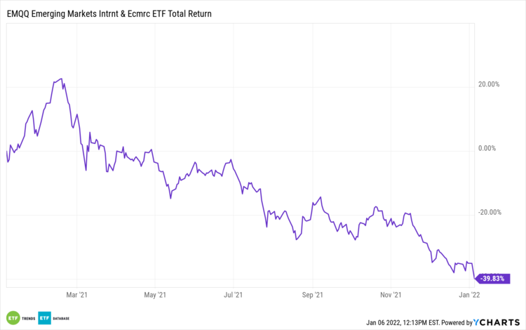Select the Nov '21 axis label

[x=392, y=296]
